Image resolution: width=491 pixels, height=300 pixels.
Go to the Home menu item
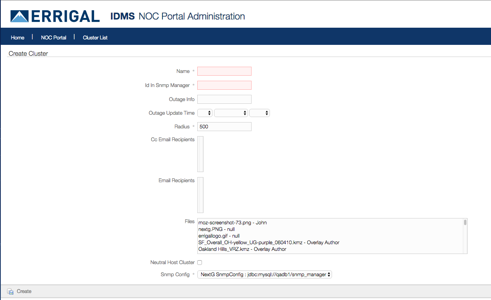pyautogui.click(x=18, y=37)
